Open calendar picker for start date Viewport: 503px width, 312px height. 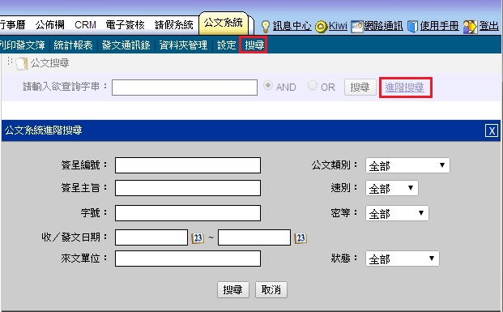(198, 238)
